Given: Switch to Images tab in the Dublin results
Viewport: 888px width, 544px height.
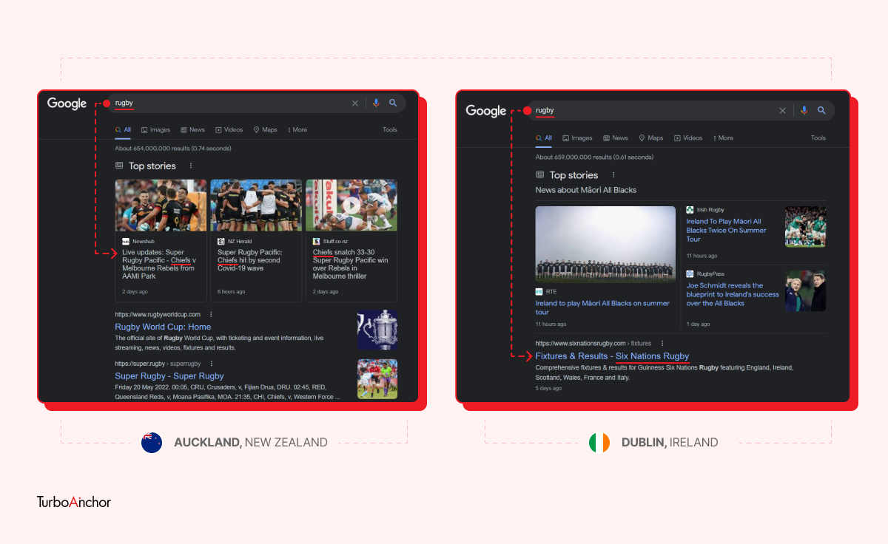Looking at the screenshot, I should click(x=577, y=138).
